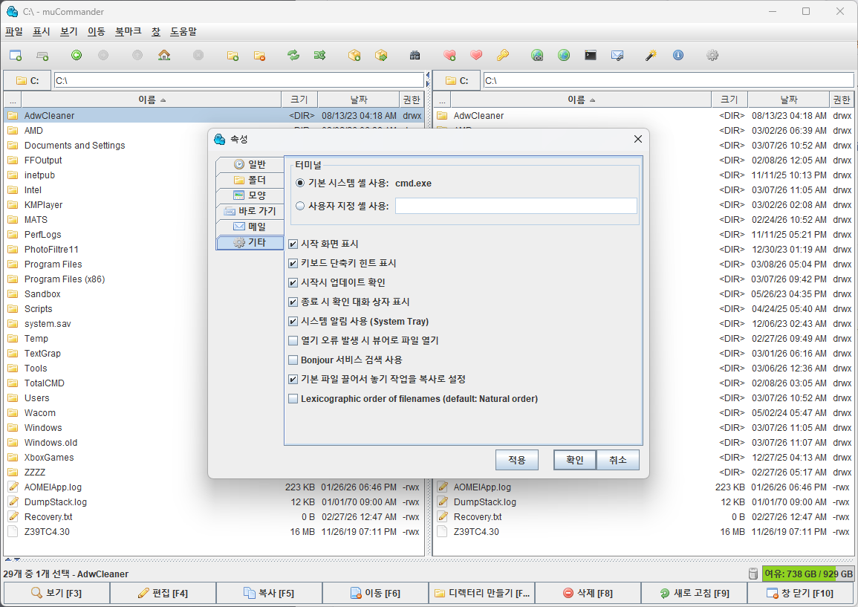Click the custom shell text field
This screenshot has height=607, width=858.
click(516, 206)
